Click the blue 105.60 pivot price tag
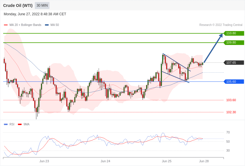The height and width of the screenshot is (166, 245). [x=234, y=82]
